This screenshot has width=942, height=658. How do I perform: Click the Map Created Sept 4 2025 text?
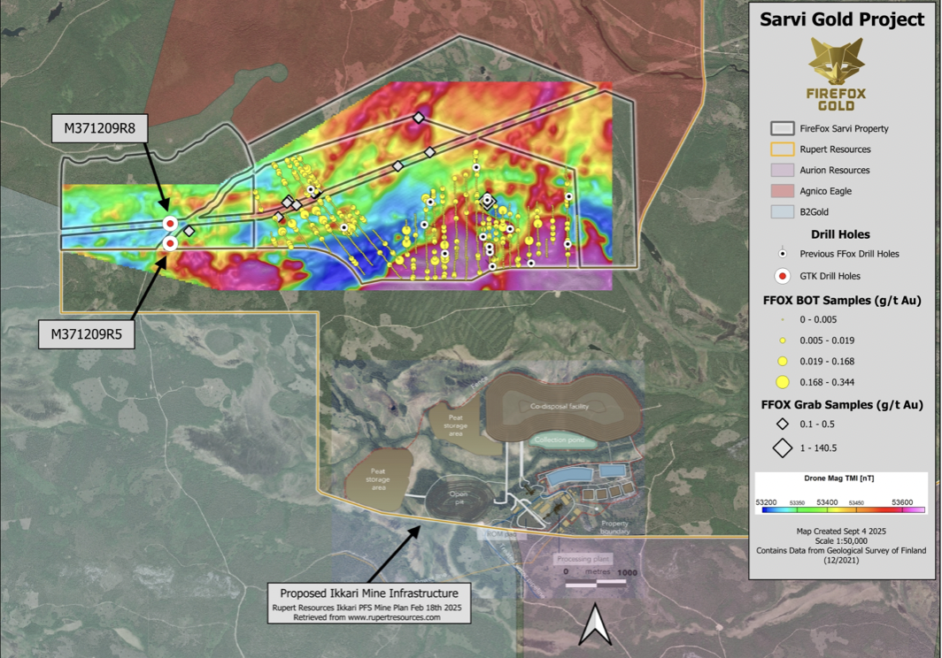coord(841,532)
